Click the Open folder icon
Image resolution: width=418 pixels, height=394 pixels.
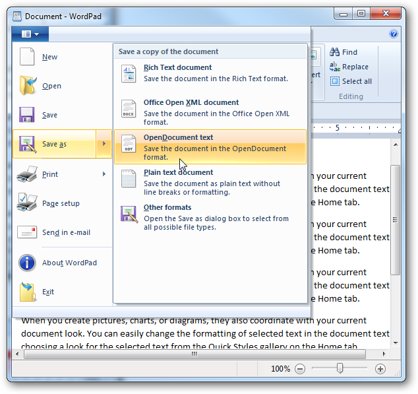[x=28, y=85]
